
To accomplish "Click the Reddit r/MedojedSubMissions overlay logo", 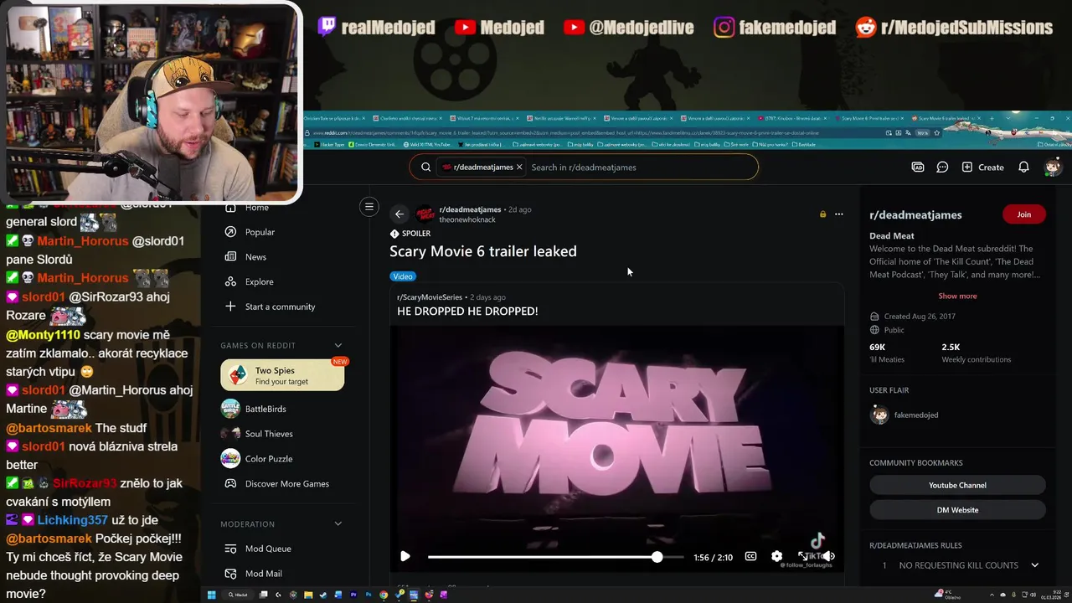I will pyautogui.click(x=866, y=28).
